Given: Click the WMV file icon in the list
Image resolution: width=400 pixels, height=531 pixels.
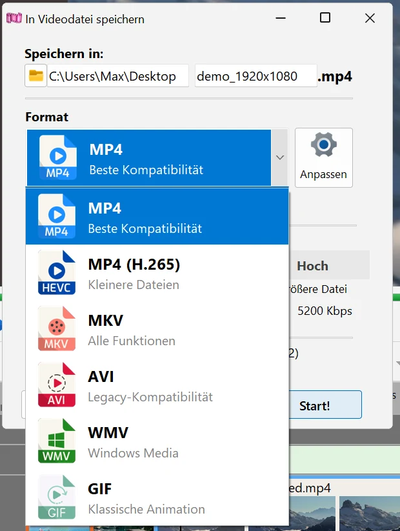Looking at the screenshot, I should point(57,441).
